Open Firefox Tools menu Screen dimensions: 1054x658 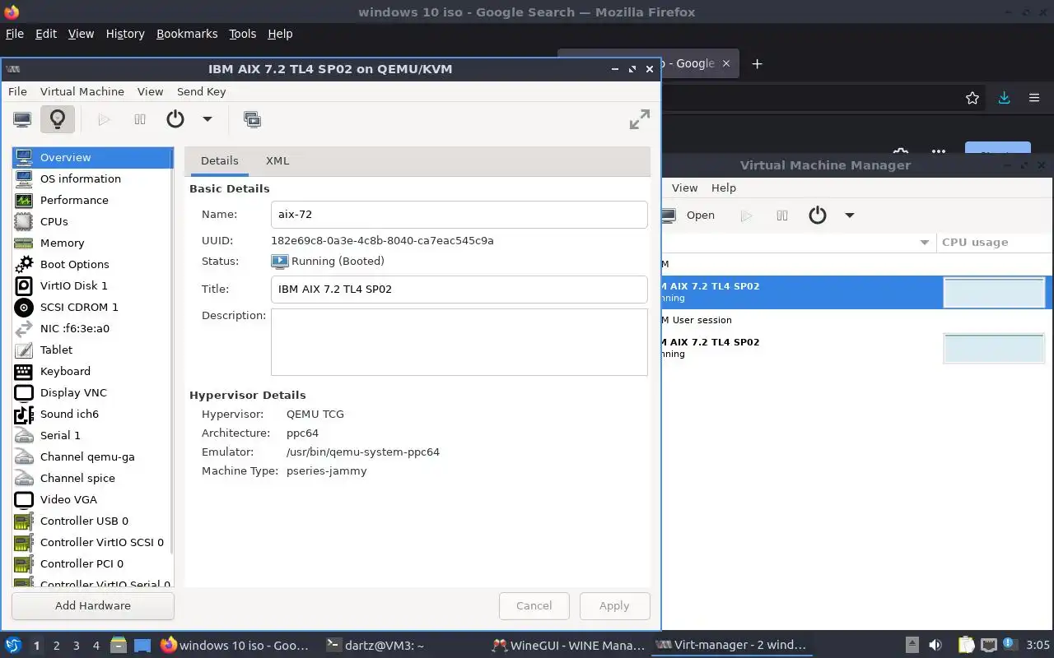point(243,34)
